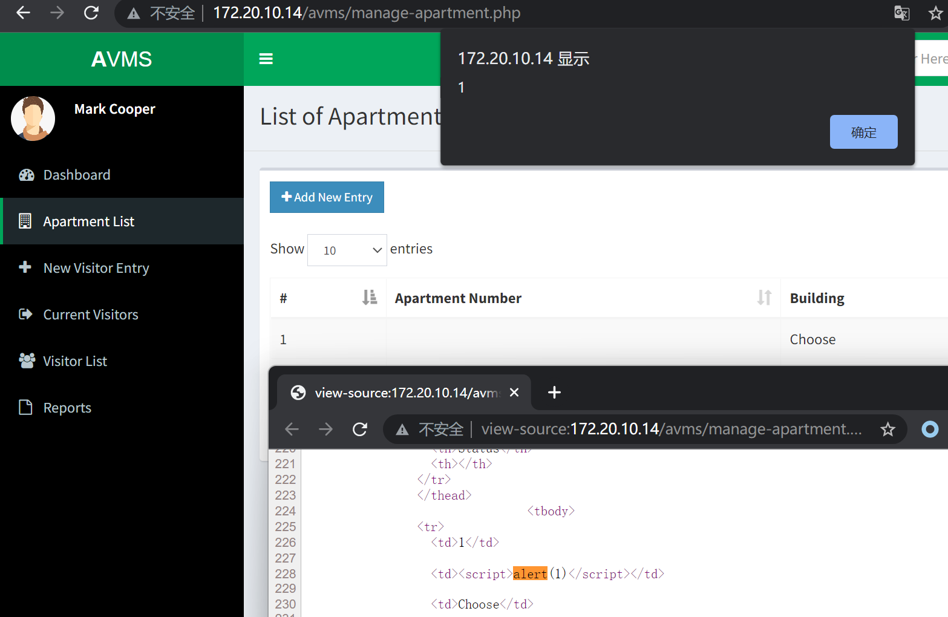Image resolution: width=948 pixels, height=617 pixels.
Task: Click the New Visitor Entry plus icon
Action: (x=25, y=267)
